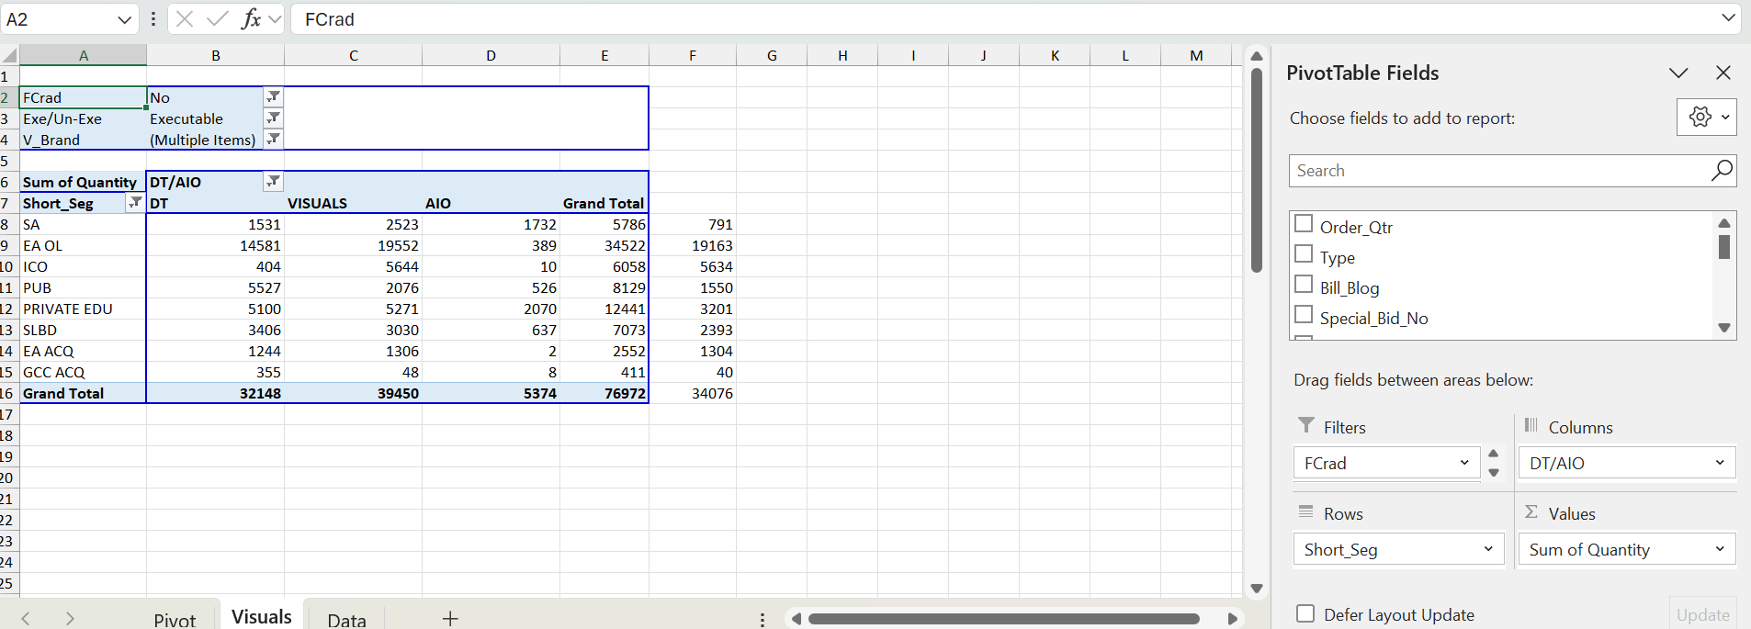Click the FCrad filter icon in cell B2

(x=273, y=96)
